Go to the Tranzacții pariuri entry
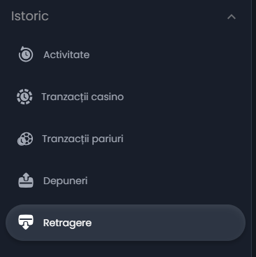256x257 pixels. point(83,139)
